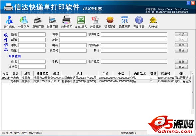Open the 收件信息 recipient info icon
This screenshot has height=136, width=196.
point(23,22)
